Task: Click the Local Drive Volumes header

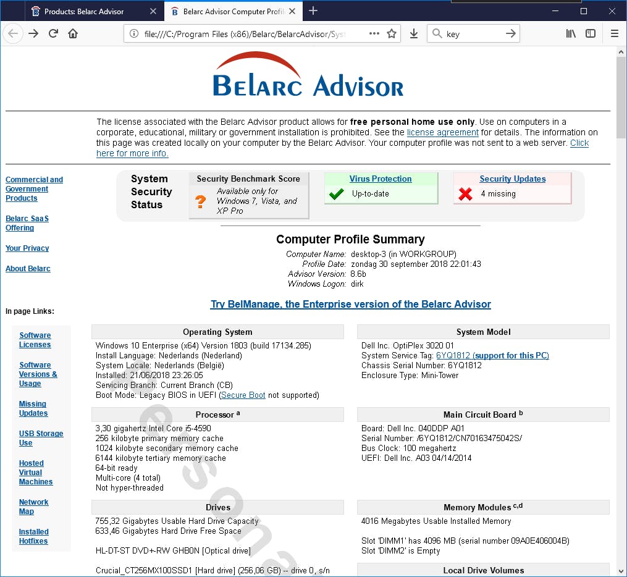Action: pos(483,570)
